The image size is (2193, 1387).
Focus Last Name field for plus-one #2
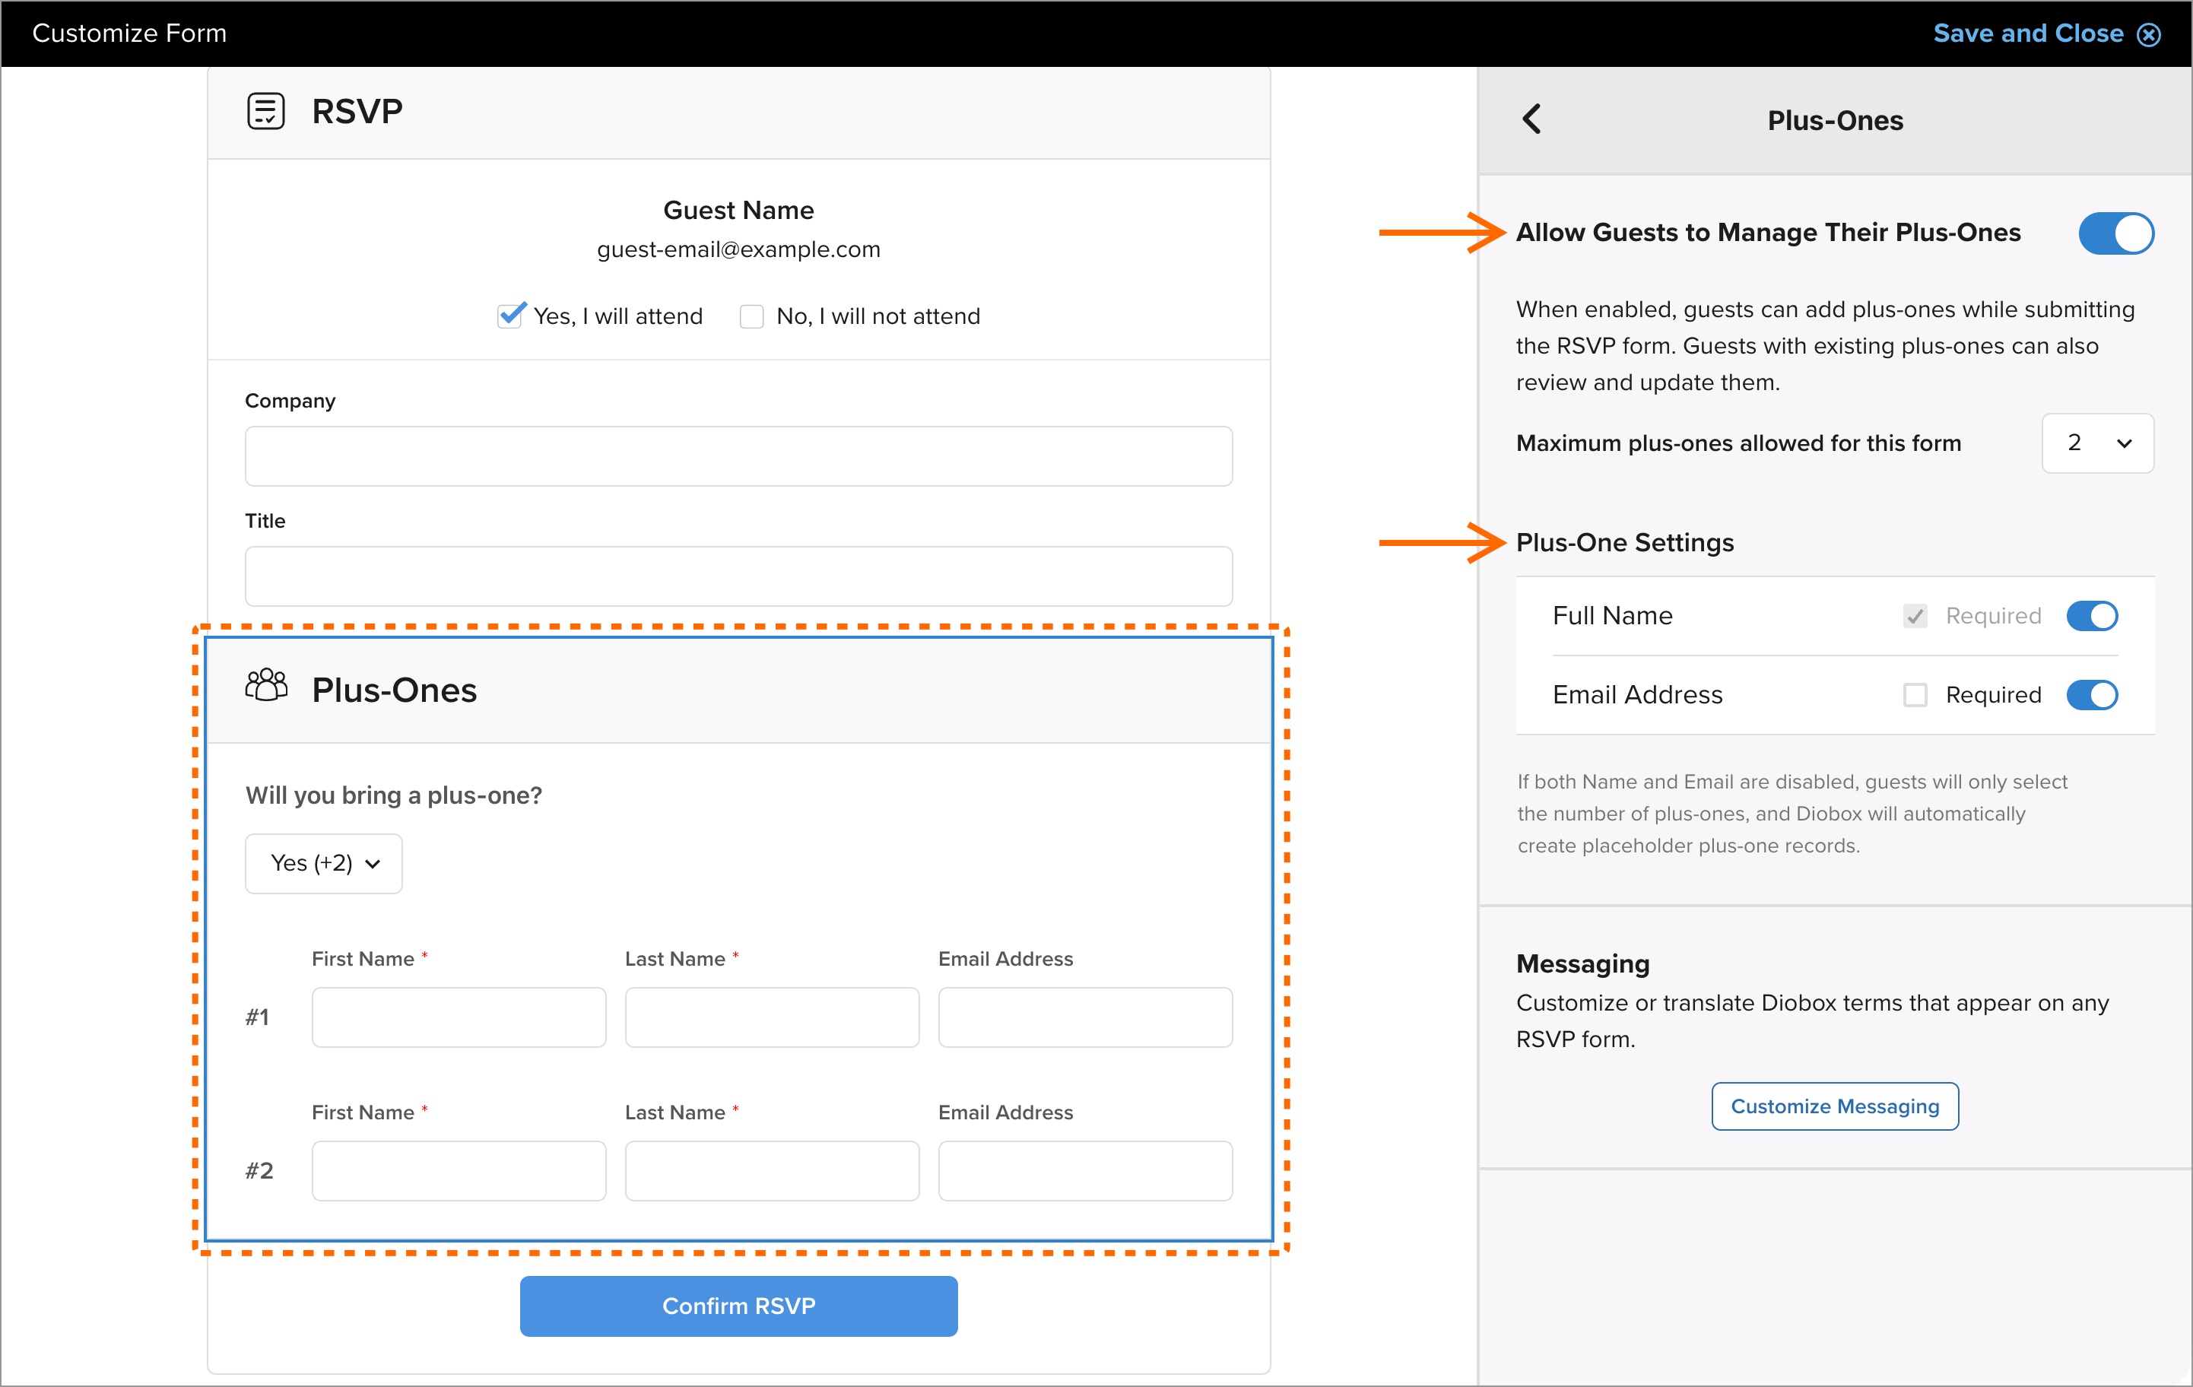[x=773, y=1171]
